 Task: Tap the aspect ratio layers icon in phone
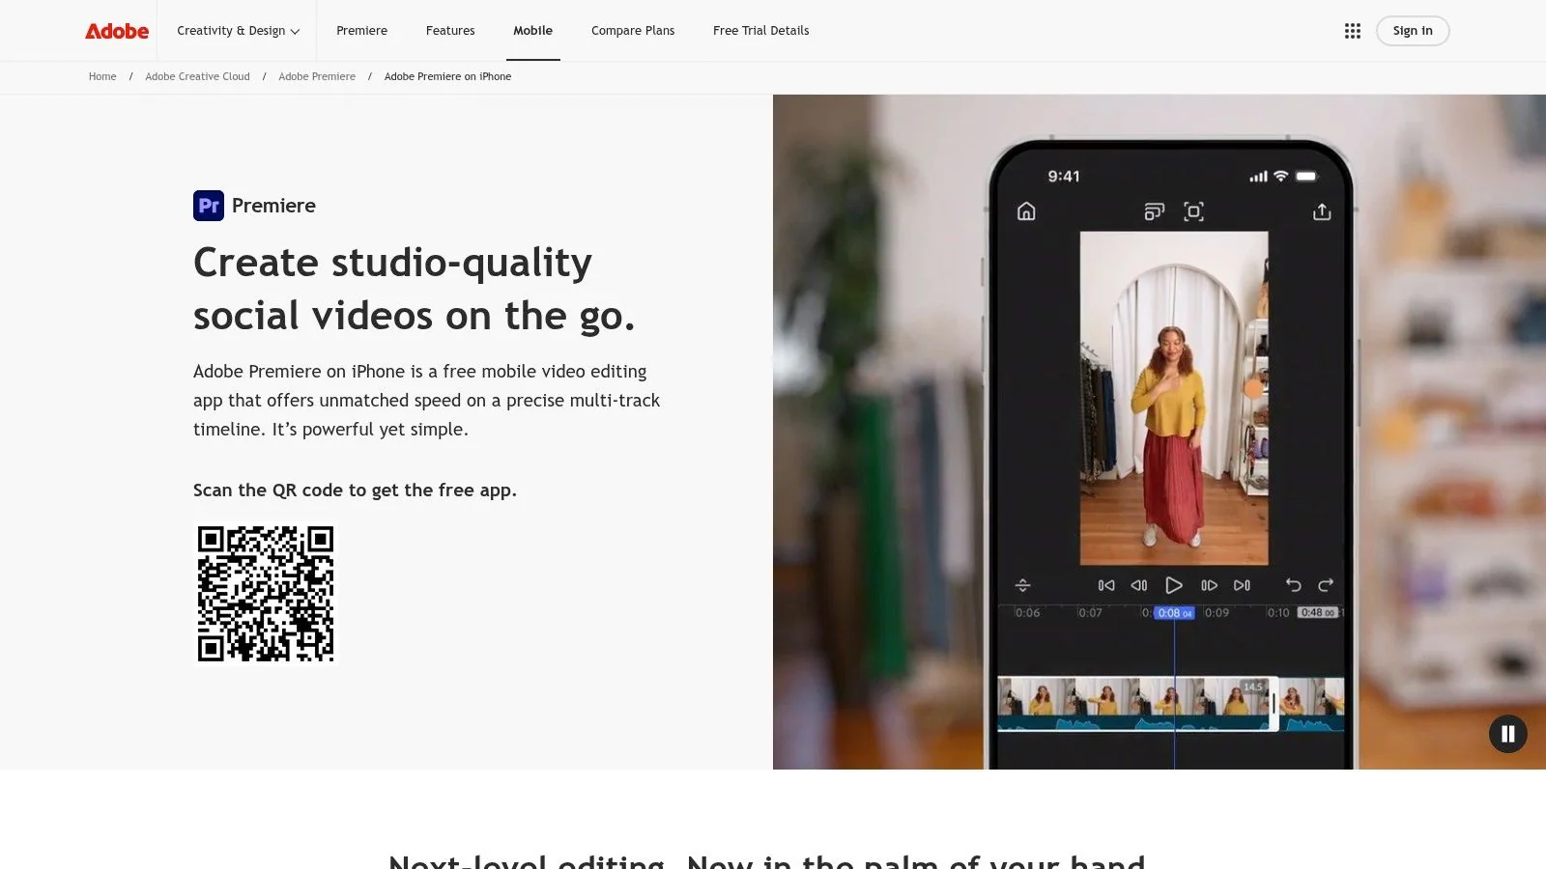click(1154, 211)
